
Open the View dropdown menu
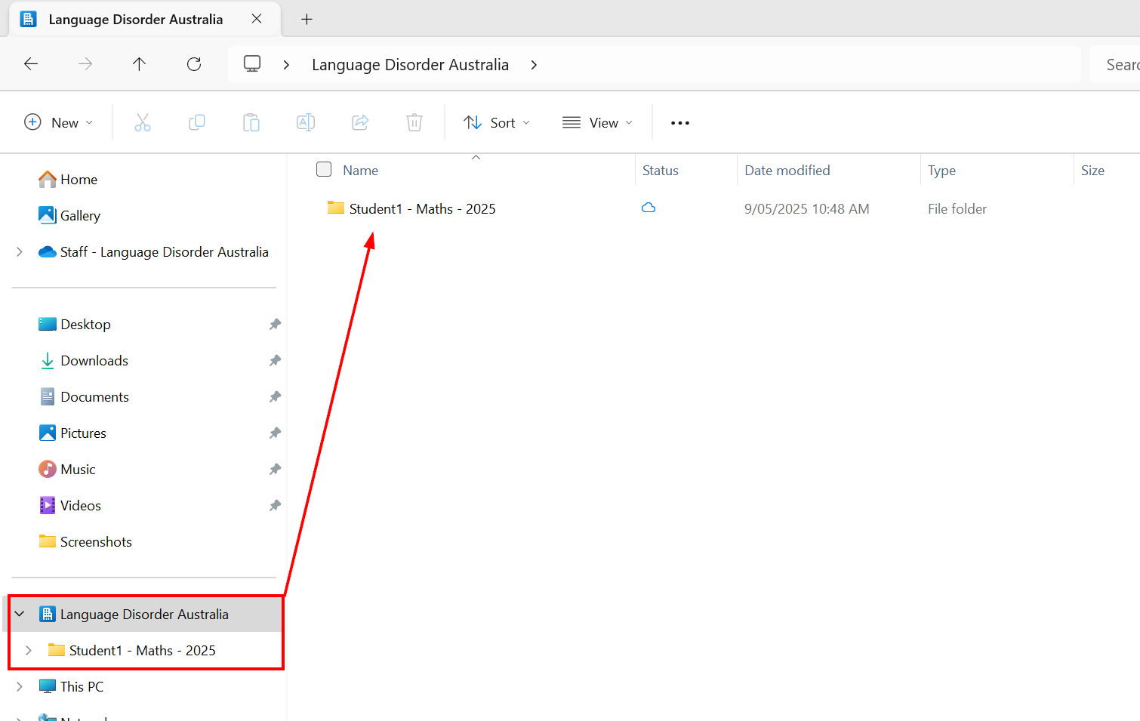tap(597, 122)
